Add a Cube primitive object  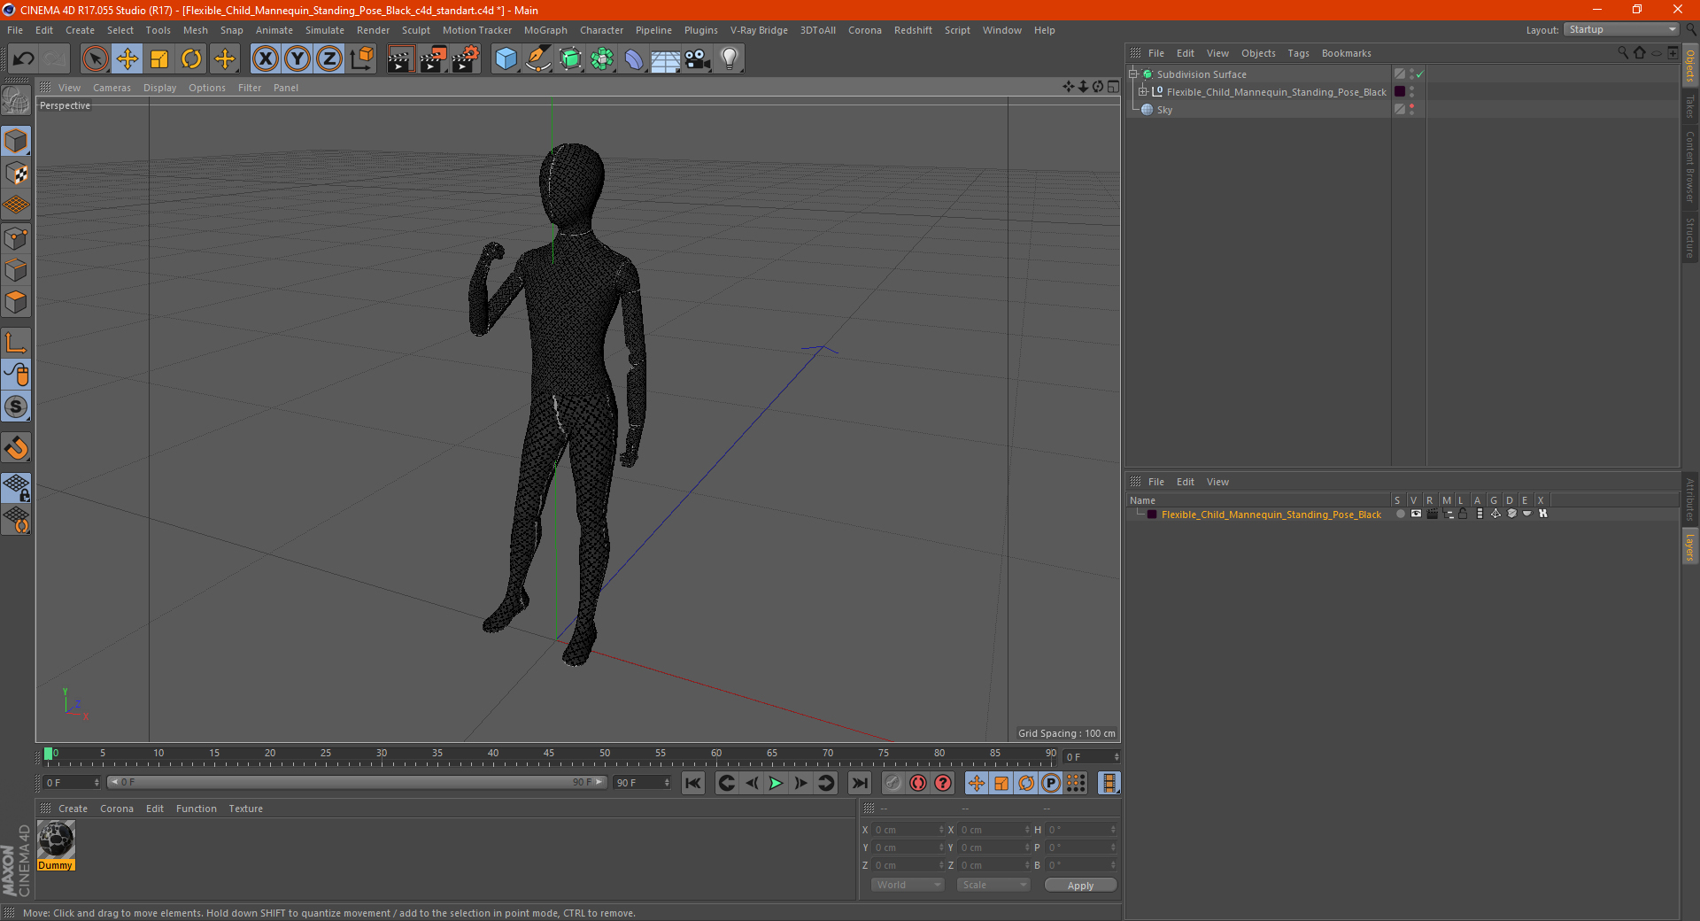point(506,59)
